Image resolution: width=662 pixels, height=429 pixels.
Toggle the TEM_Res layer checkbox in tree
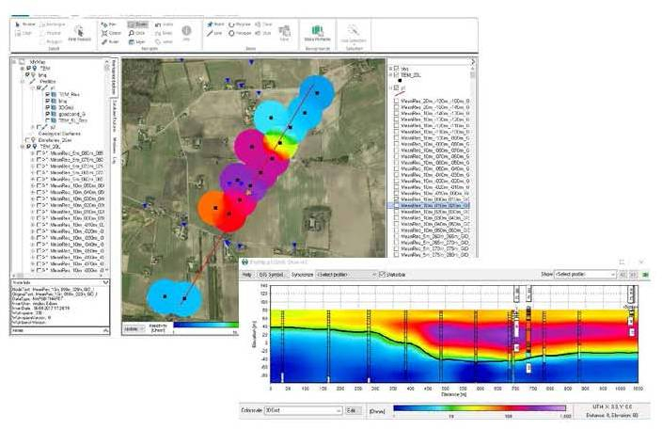click(x=47, y=95)
